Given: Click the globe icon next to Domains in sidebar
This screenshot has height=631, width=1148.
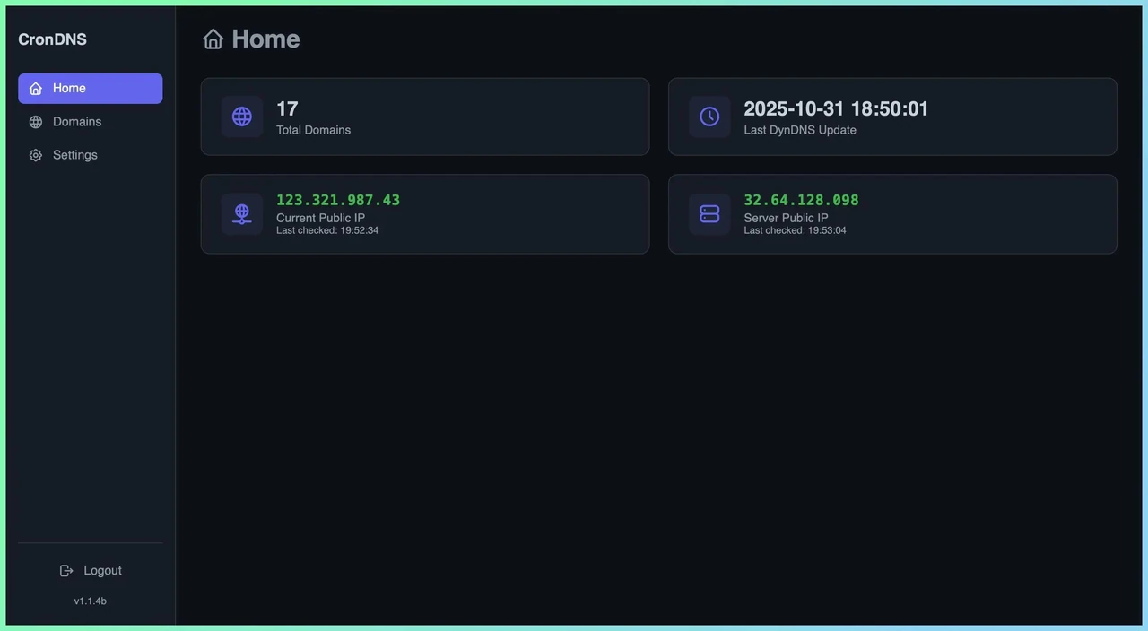Looking at the screenshot, I should click(x=36, y=122).
